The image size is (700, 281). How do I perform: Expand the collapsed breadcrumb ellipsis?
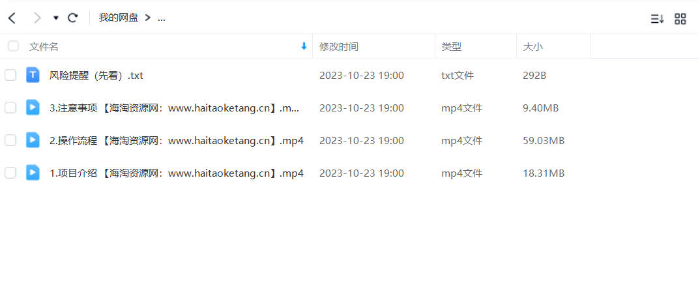(x=162, y=18)
